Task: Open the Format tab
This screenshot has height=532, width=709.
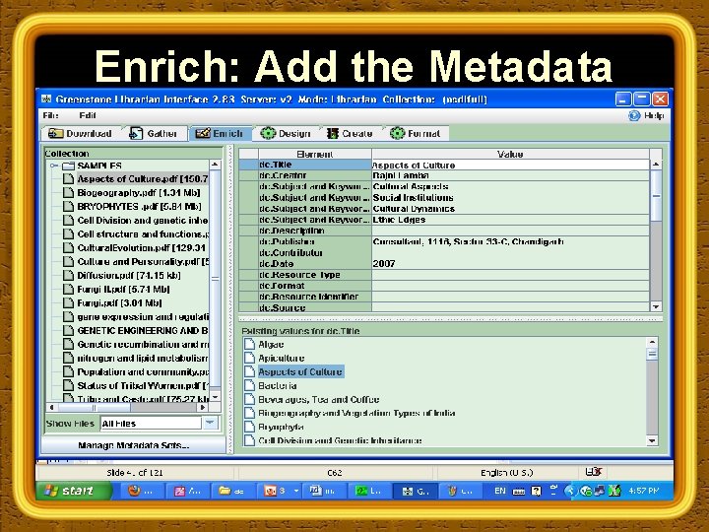Action: (x=416, y=133)
